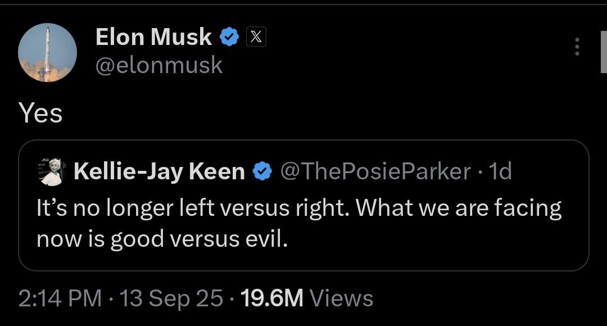607x326 pixels.
Task: Click verified badge beside Kellie-Jay Keen
Action: [262, 171]
